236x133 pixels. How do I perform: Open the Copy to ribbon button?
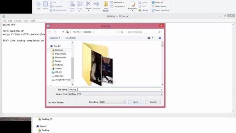pyautogui.click(x=80, y=6)
